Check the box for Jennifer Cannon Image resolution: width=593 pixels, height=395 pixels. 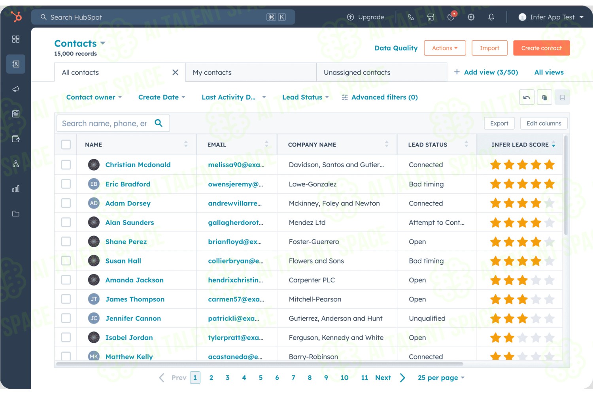point(66,318)
